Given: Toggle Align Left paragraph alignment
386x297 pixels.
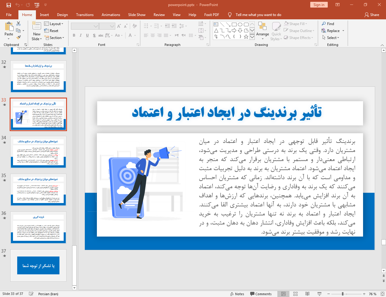Looking at the screenshot, I should point(146,35).
